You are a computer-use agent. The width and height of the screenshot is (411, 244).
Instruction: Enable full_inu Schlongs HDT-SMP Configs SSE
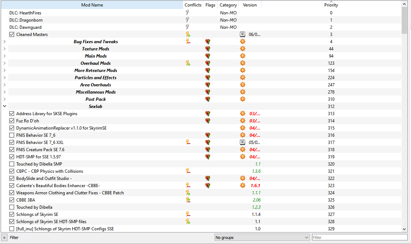[12, 229]
